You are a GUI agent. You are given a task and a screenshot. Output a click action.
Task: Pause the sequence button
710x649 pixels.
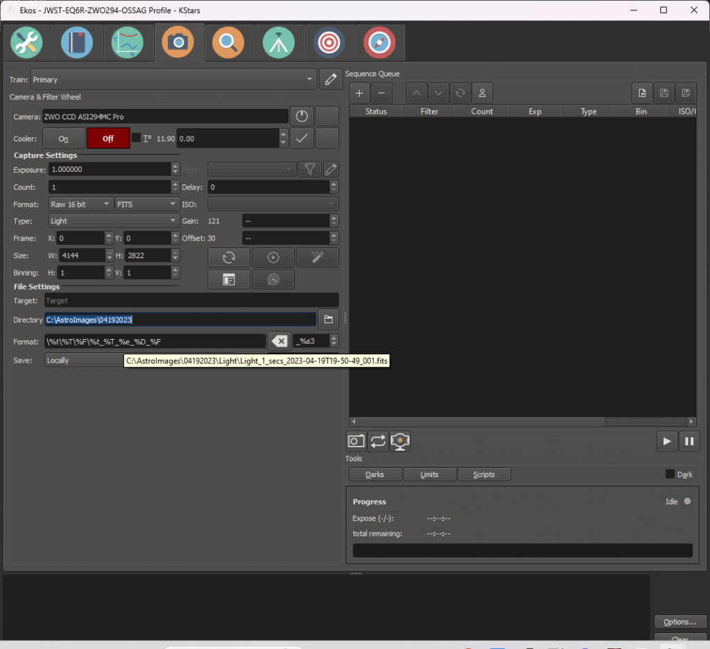(x=689, y=441)
